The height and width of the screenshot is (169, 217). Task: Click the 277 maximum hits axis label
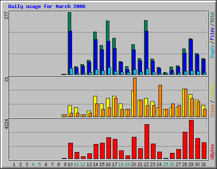coord(6,16)
